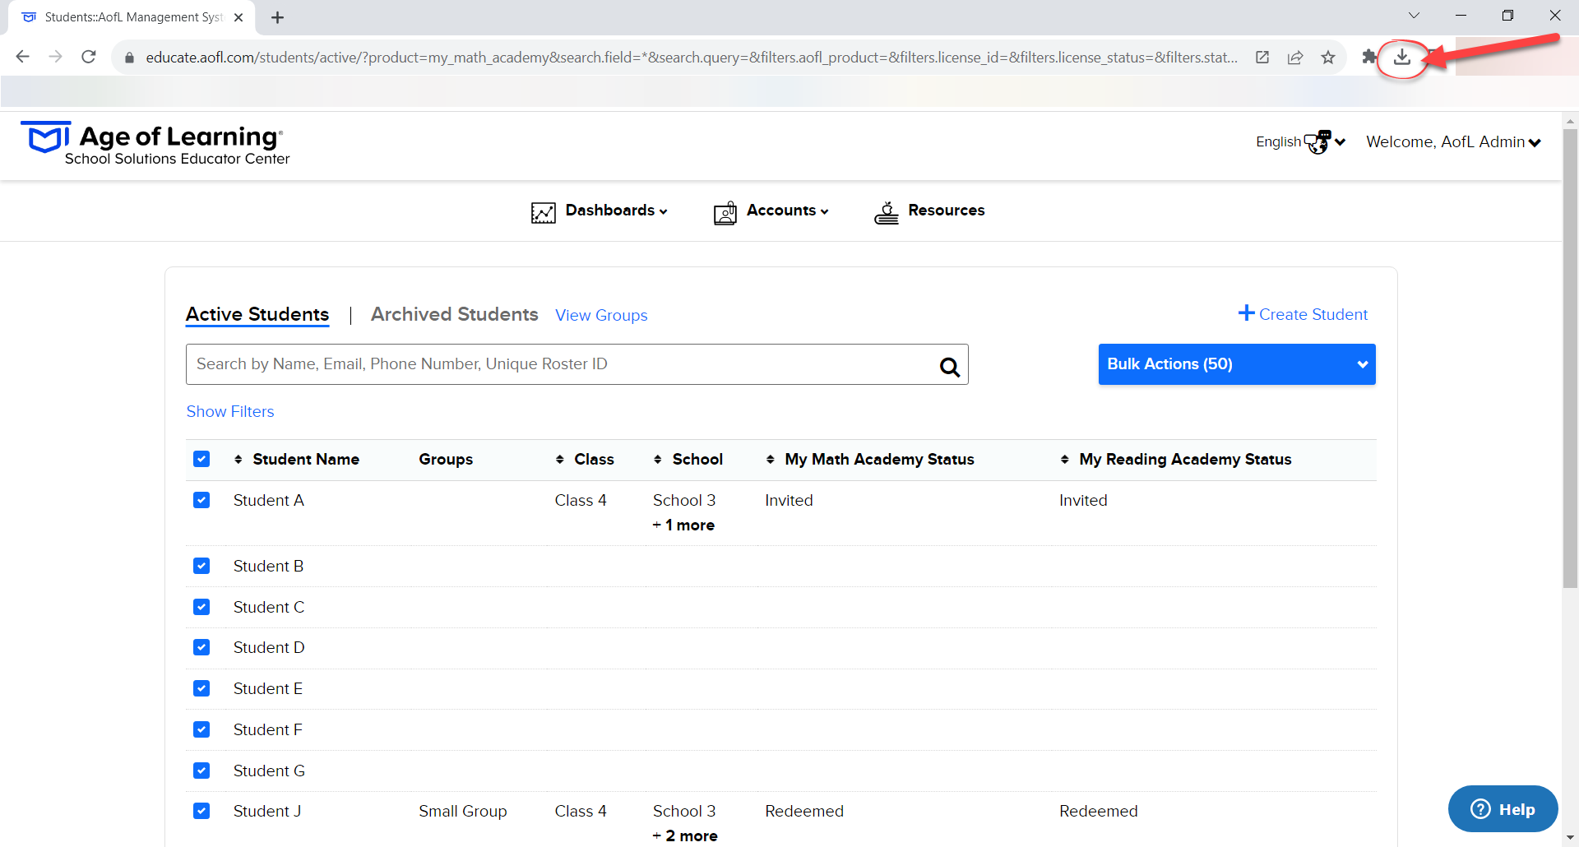
Task: Toggle the select-all students checkbox
Action: (201, 459)
